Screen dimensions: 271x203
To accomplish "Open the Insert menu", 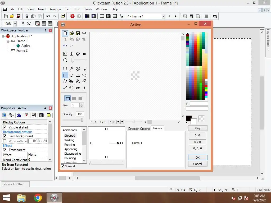I will click(x=42, y=9).
